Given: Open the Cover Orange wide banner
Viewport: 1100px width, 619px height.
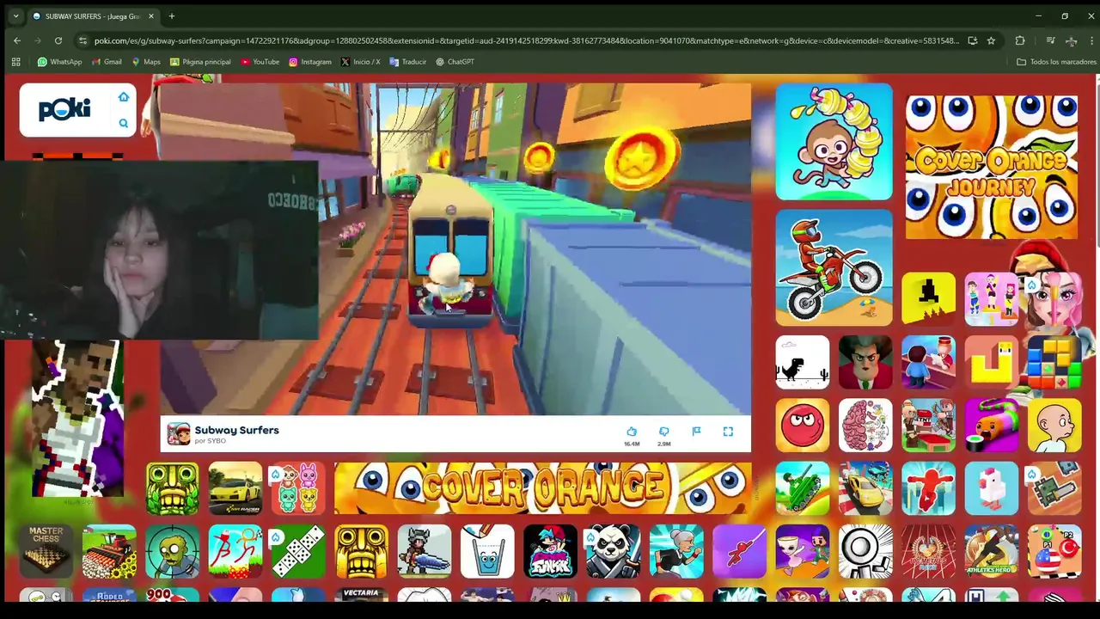Looking at the screenshot, I should tap(542, 488).
